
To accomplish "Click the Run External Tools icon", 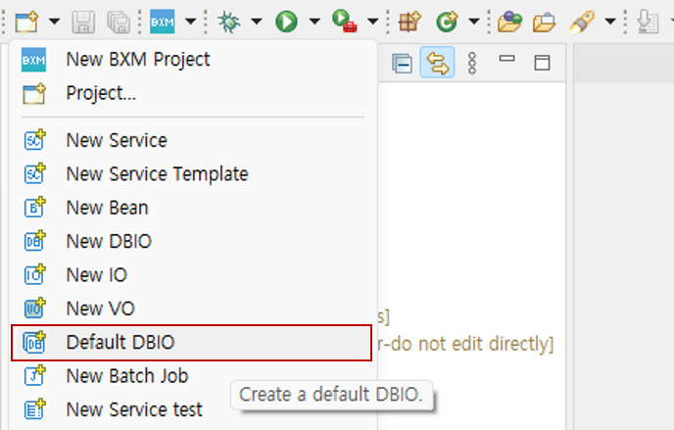I will (x=344, y=21).
